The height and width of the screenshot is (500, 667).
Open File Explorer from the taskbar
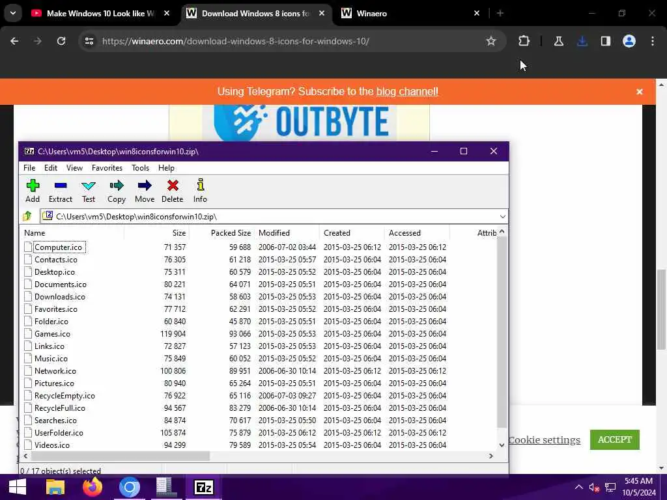pyautogui.click(x=55, y=487)
